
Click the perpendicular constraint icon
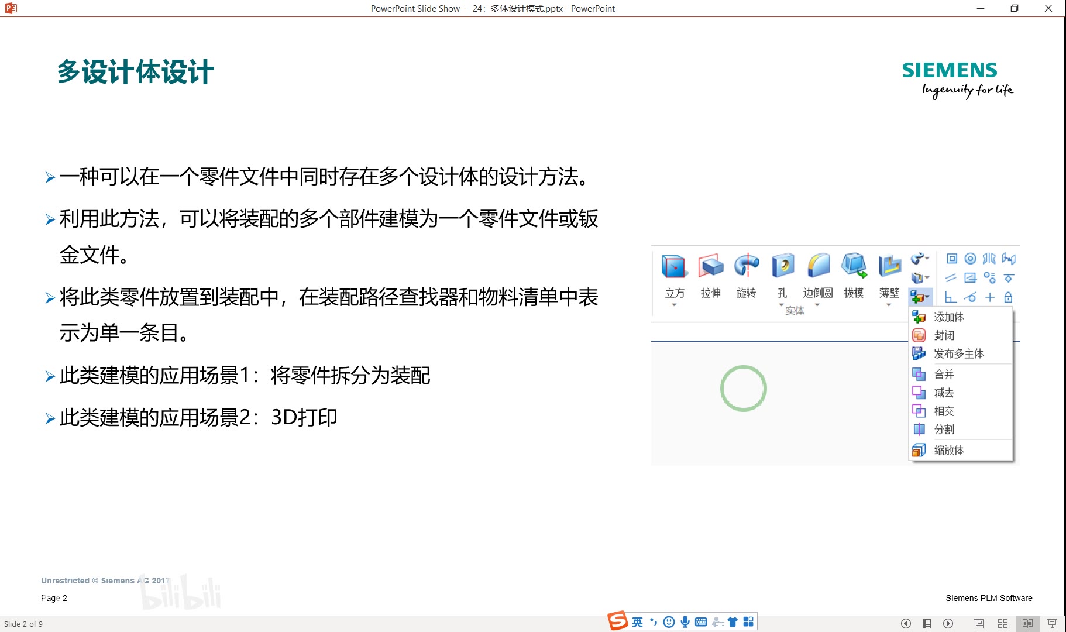[951, 297]
